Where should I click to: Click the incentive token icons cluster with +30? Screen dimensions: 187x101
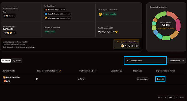pos(10,33)
